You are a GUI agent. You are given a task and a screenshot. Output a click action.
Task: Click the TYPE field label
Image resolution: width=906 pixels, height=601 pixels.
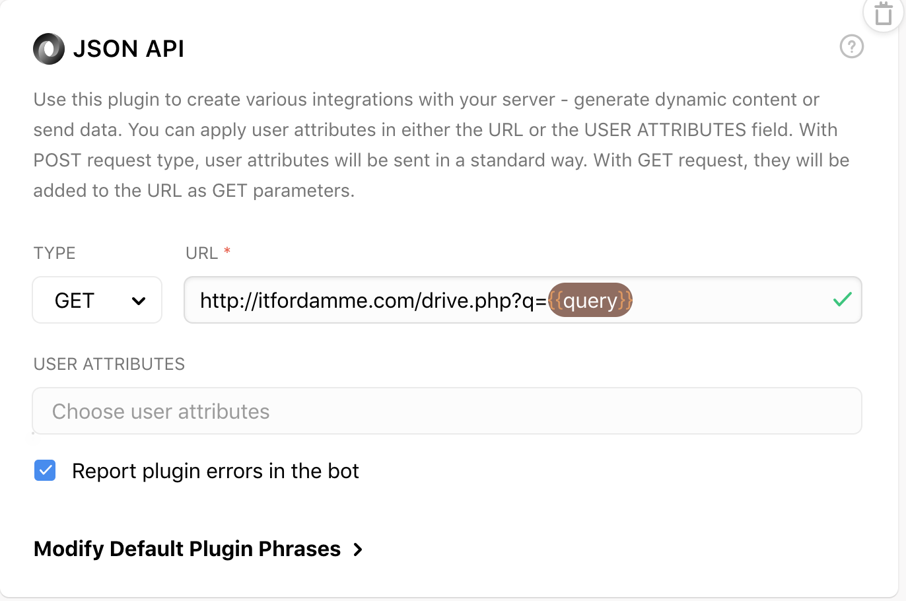point(55,253)
